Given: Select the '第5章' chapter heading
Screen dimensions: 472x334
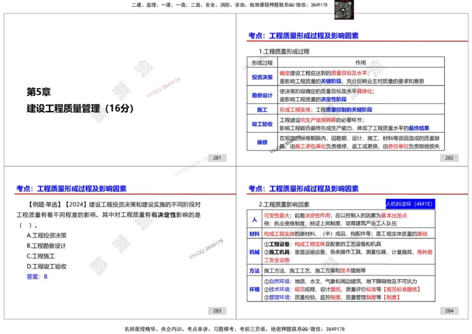Looking at the screenshot, I should click(x=38, y=92).
